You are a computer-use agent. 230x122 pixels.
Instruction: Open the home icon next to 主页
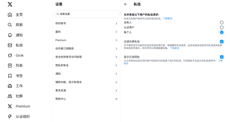coord(10,14)
